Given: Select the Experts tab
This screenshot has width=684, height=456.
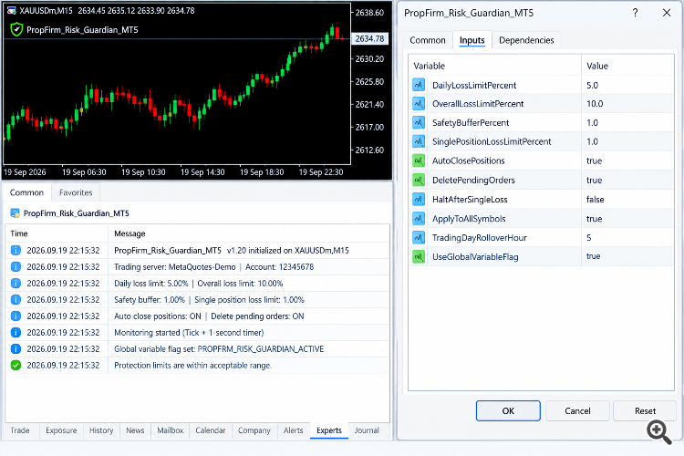Looking at the screenshot, I should coord(329,430).
